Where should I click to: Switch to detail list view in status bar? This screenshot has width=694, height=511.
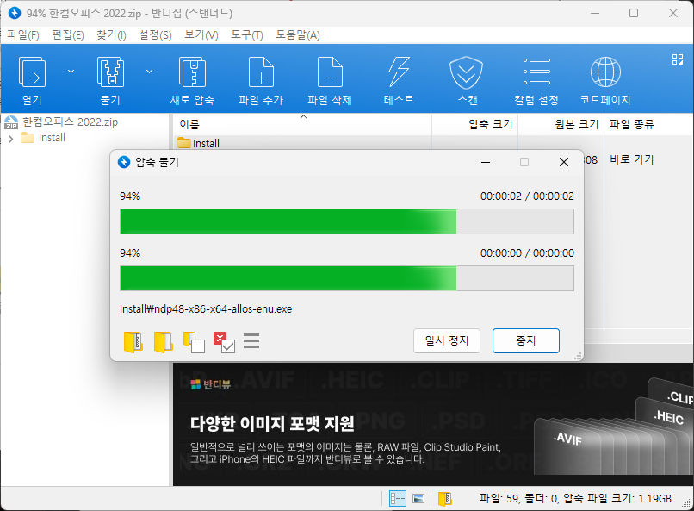[x=398, y=499]
